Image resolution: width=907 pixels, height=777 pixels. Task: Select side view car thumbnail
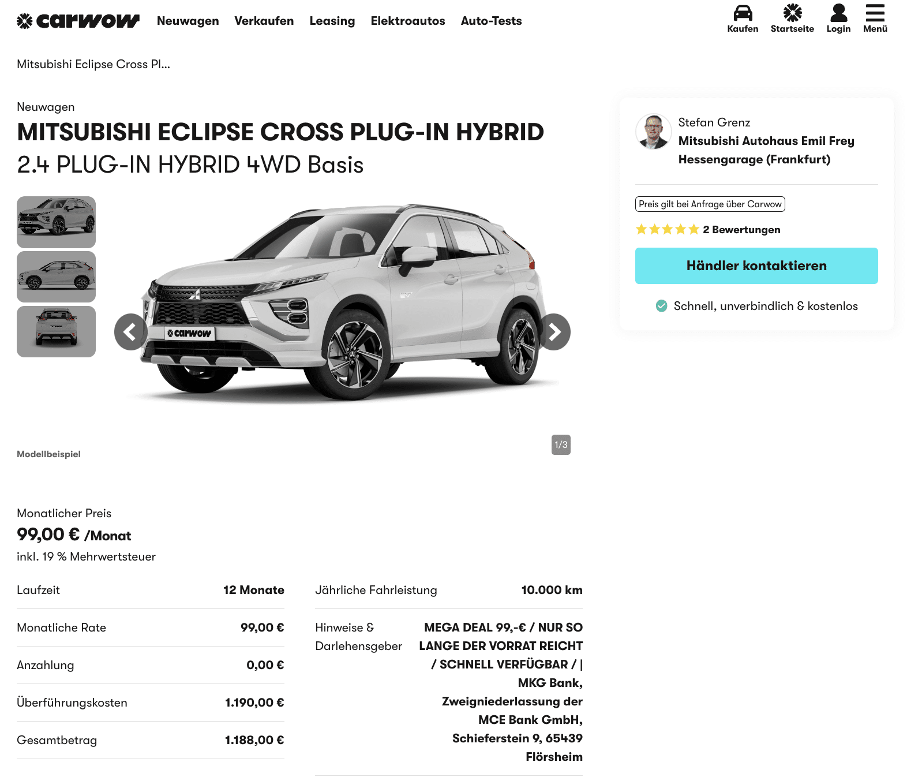(56, 277)
